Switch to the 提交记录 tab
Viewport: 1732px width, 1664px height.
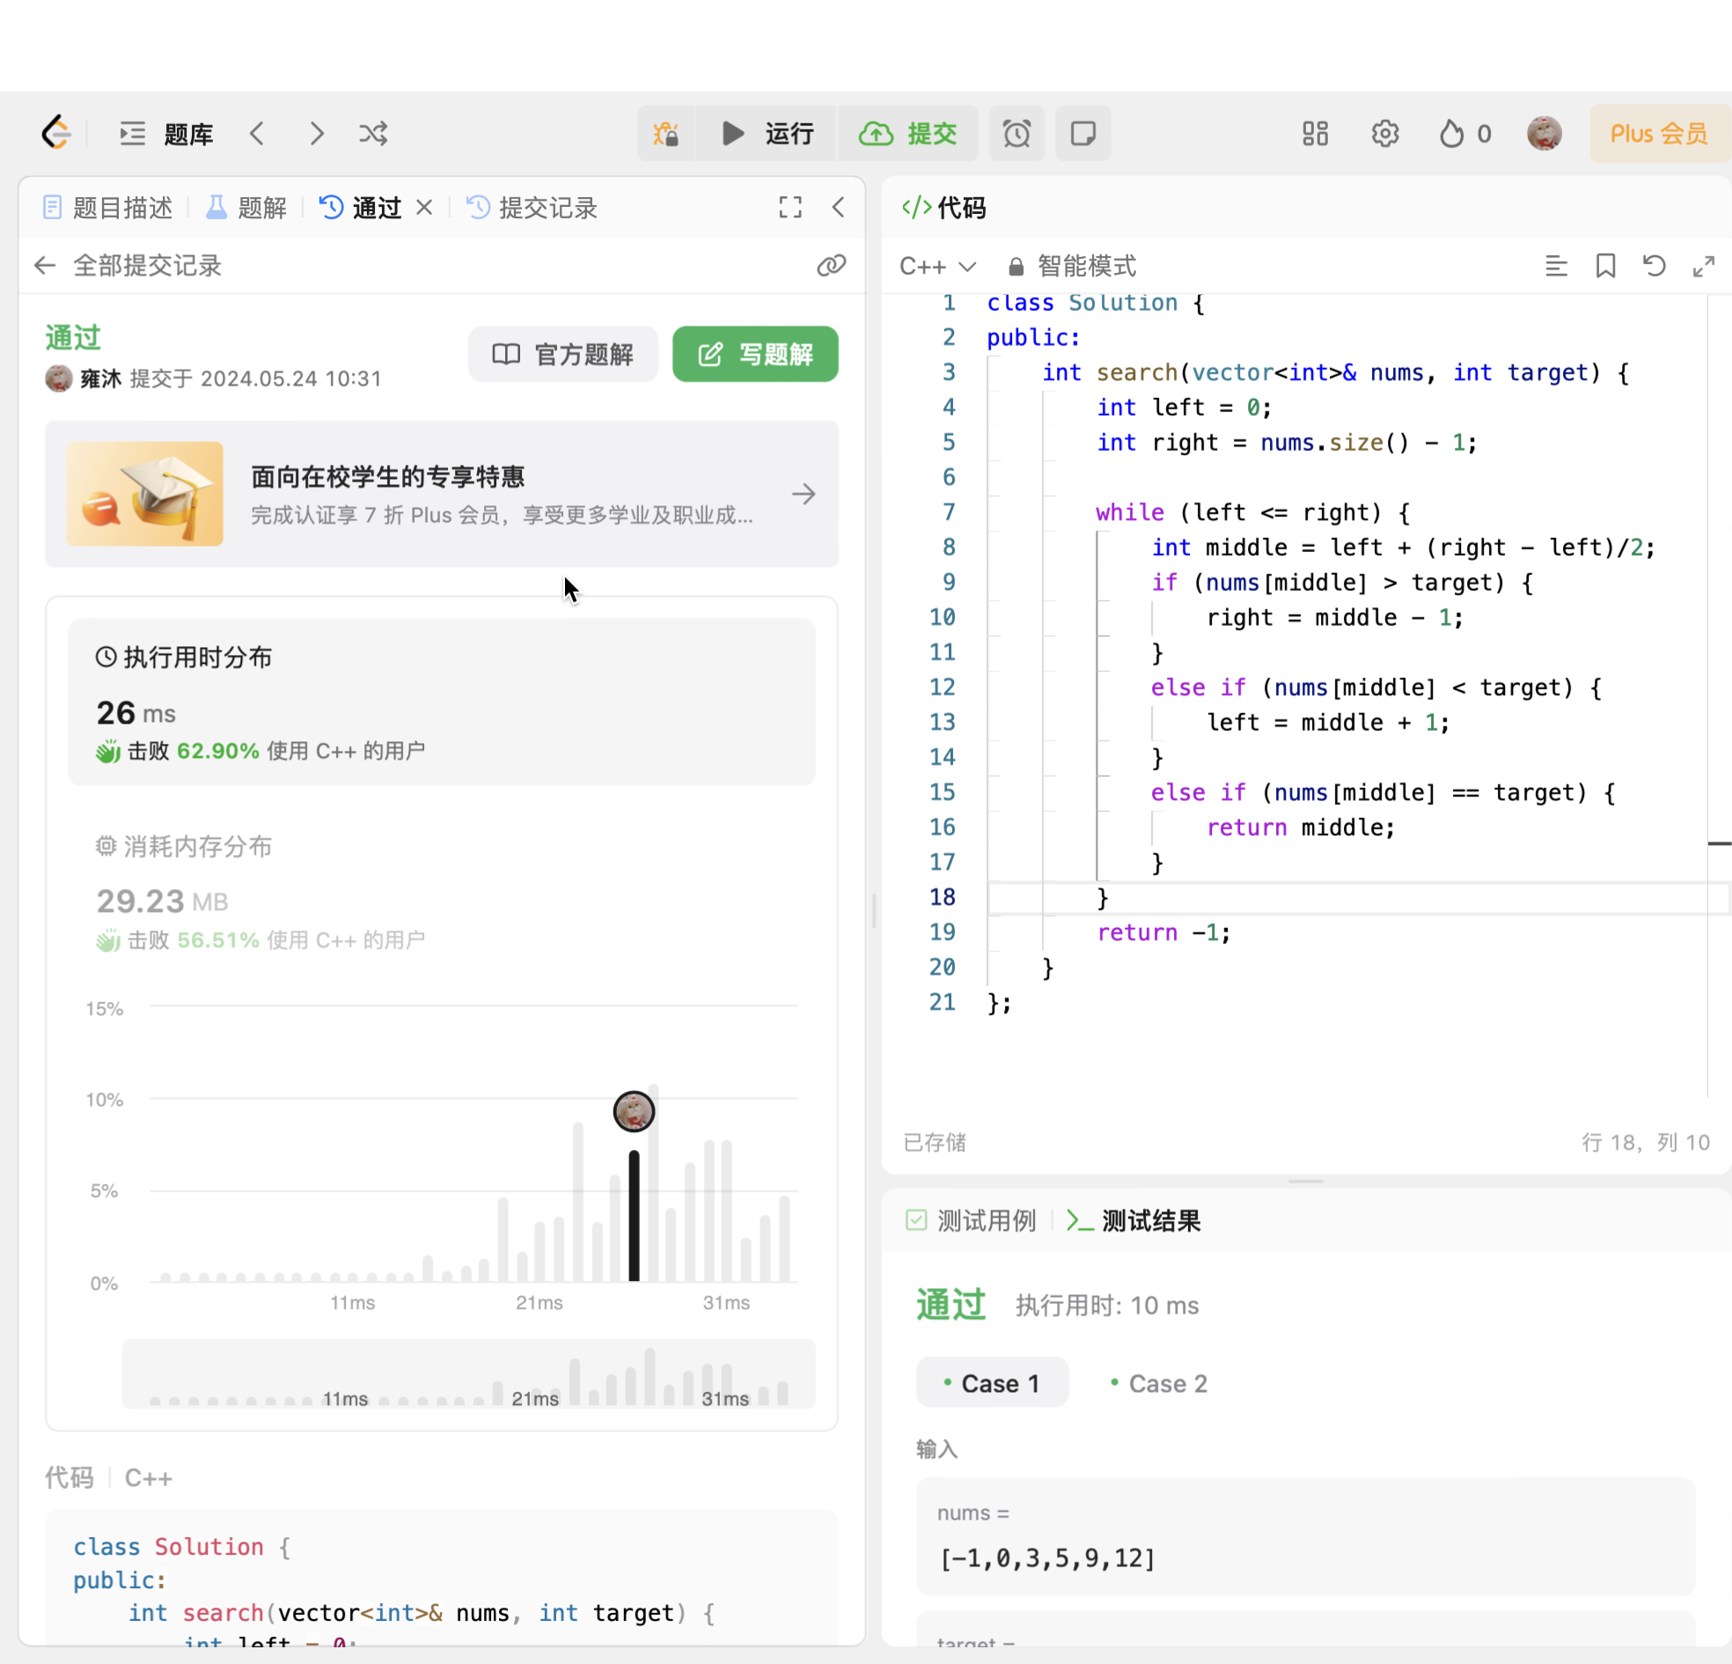(532, 207)
